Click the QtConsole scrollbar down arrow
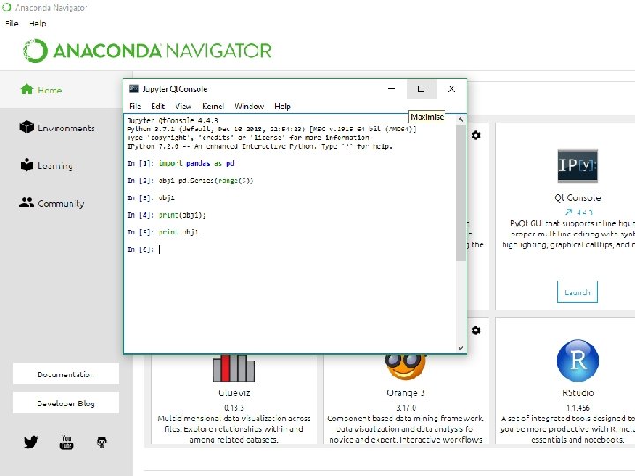This screenshot has height=476, width=635. click(x=460, y=348)
